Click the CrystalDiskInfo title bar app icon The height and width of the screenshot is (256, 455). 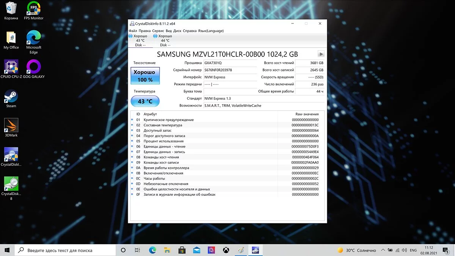(132, 24)
